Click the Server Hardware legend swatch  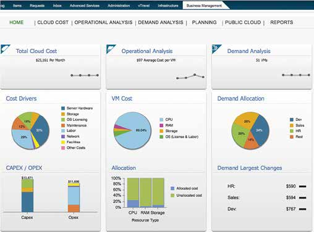coord(63,108)
